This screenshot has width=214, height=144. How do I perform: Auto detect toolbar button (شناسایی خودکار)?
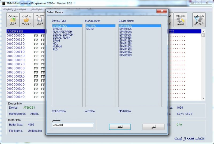click(x=199, y=20)
